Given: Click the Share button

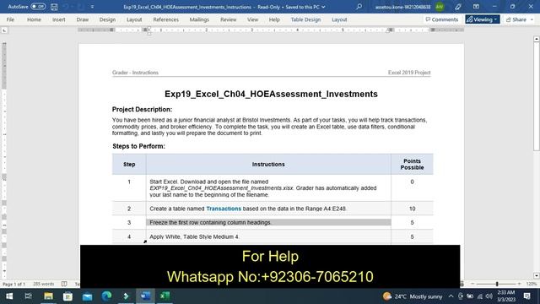Looking at the screenshot, I should click(516, 19).
